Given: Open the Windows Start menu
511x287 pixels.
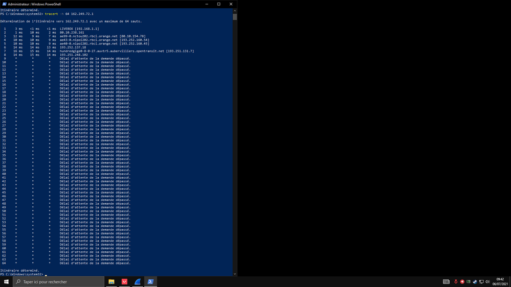Looking at the screenshot, I should 6,282.
